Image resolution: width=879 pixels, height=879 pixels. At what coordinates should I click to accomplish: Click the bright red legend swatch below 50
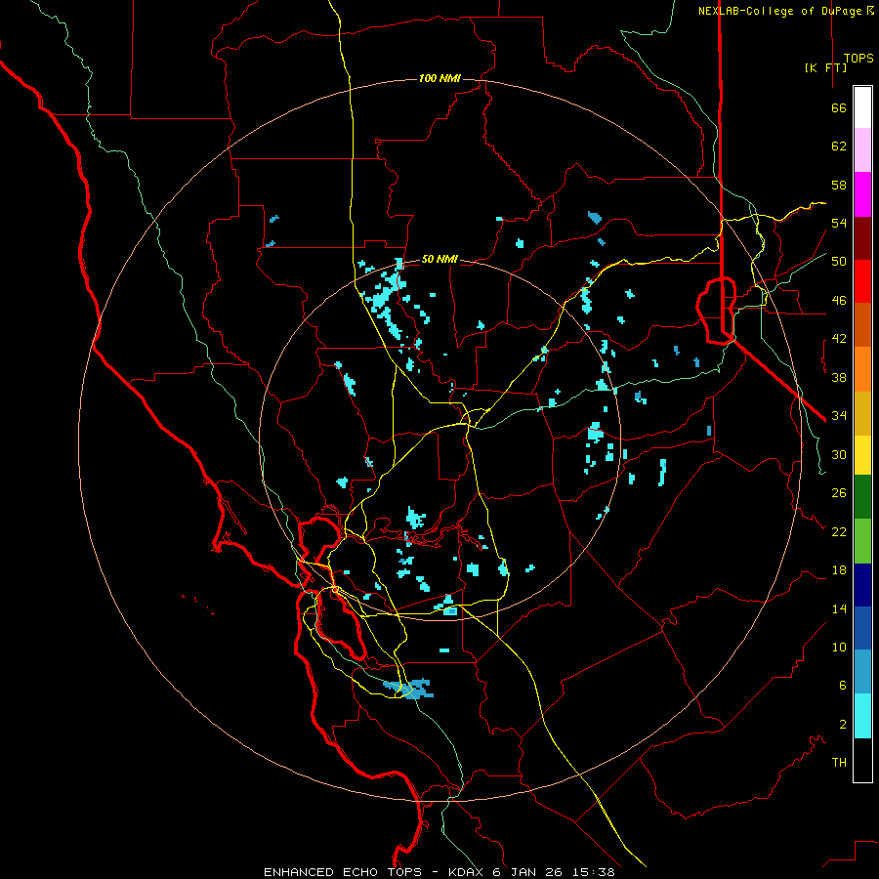coord(862,281)
